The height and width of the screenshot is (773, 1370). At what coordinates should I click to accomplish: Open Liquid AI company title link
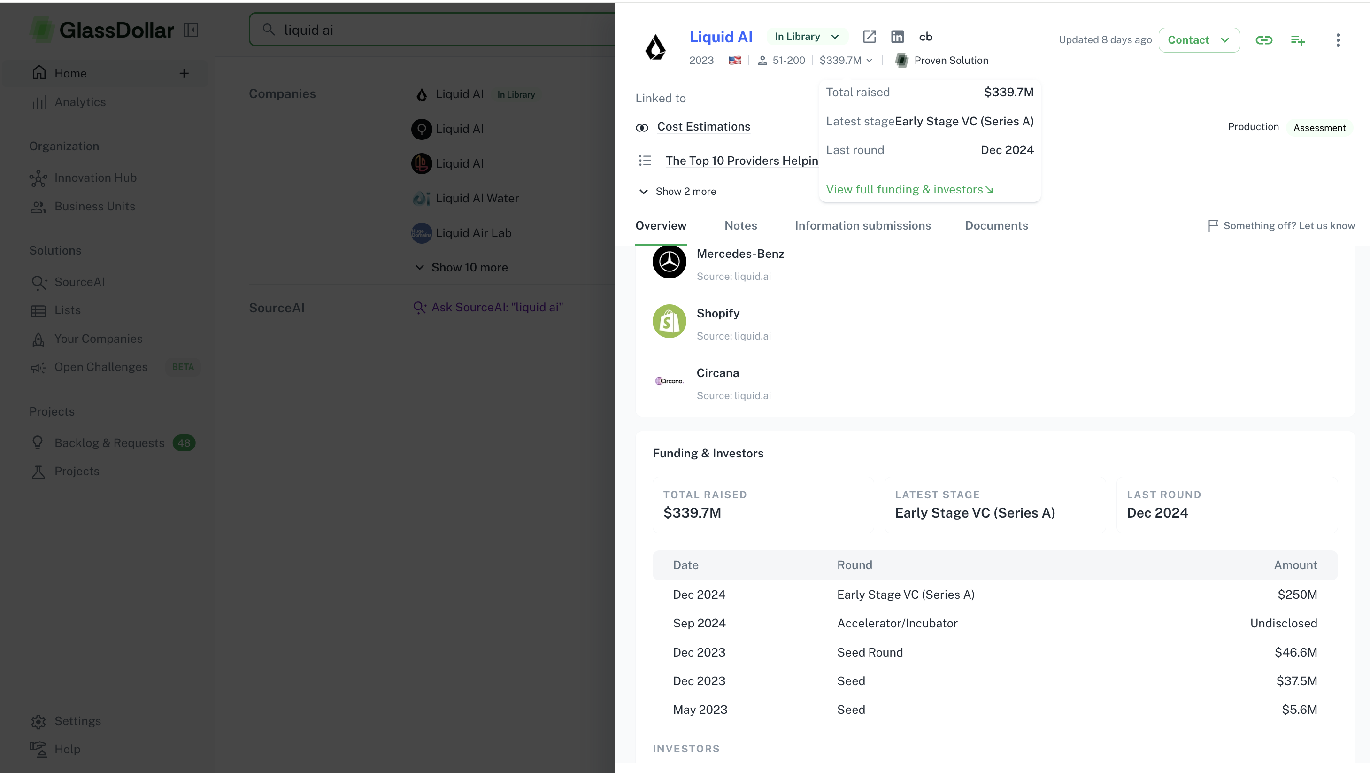coord(721,37)
